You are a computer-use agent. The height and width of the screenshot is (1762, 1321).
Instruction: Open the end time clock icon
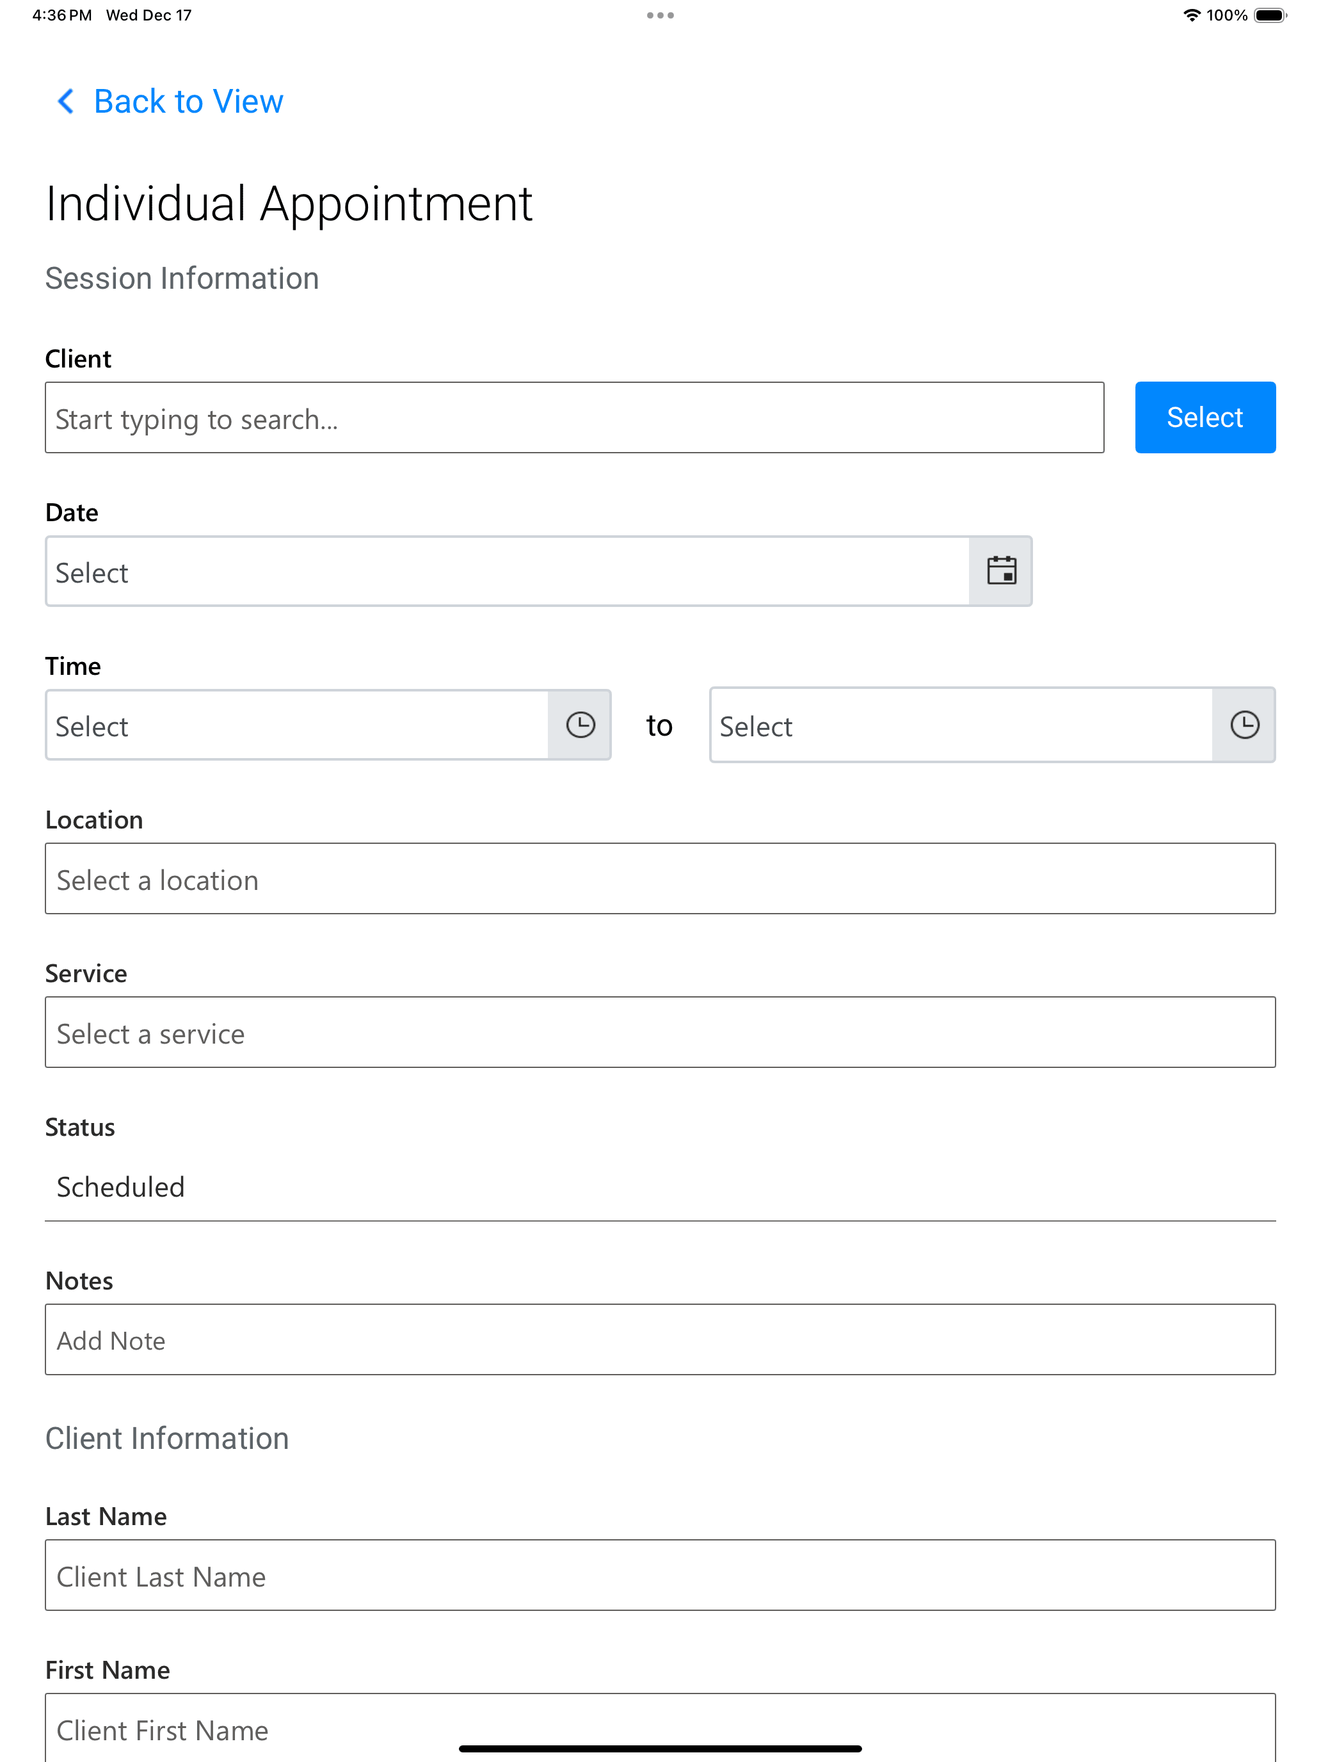click(1245, 725)
